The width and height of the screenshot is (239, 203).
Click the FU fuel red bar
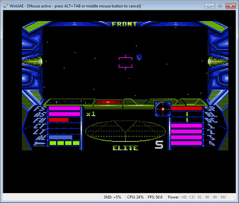[x=59, y=120]
